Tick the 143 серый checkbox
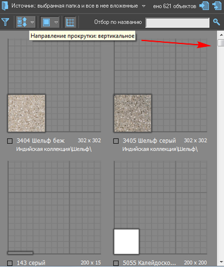The width and height of the screenshot is (224, 267). pyautogui.click(x=9, y=263)
